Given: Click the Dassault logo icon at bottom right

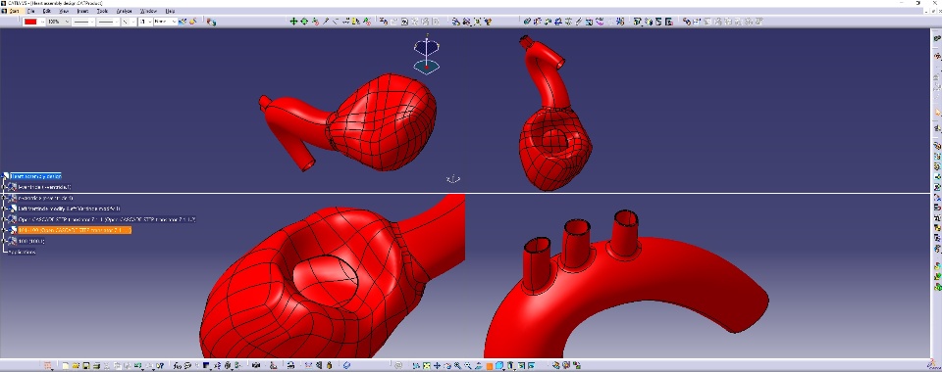Looking at the screenshot, I should 933,363.
